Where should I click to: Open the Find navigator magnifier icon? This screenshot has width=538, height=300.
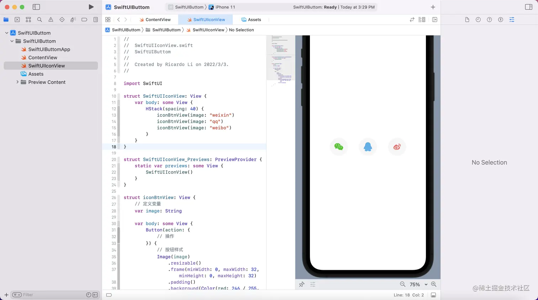pos(39,20)
